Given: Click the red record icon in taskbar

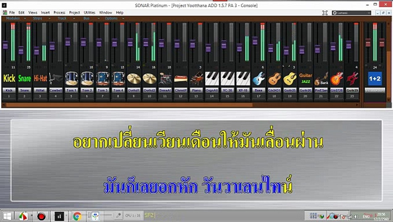Looking at the screenshot, I should [x=41, y=216].
